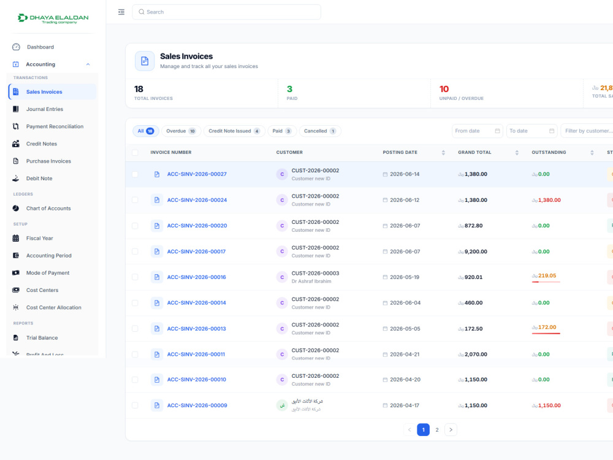Click current page 1 button
Screen dimensions: 613x460
[424, 430]
